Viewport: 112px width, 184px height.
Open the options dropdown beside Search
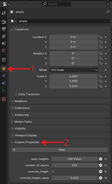pos(108,4)
